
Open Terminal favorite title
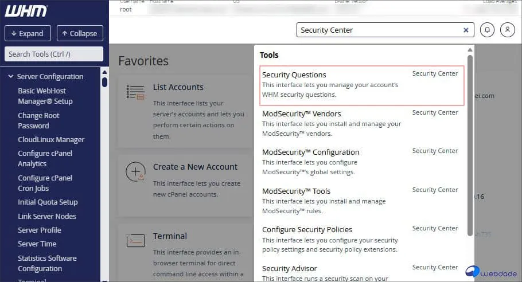(x=170, y=236)
